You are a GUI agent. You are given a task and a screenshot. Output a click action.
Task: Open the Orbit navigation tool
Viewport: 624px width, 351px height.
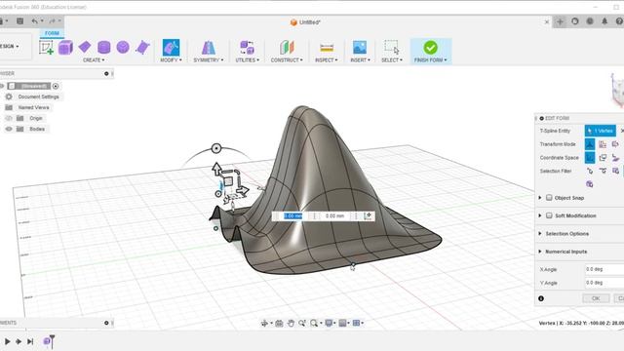click(x=264, y=323)
